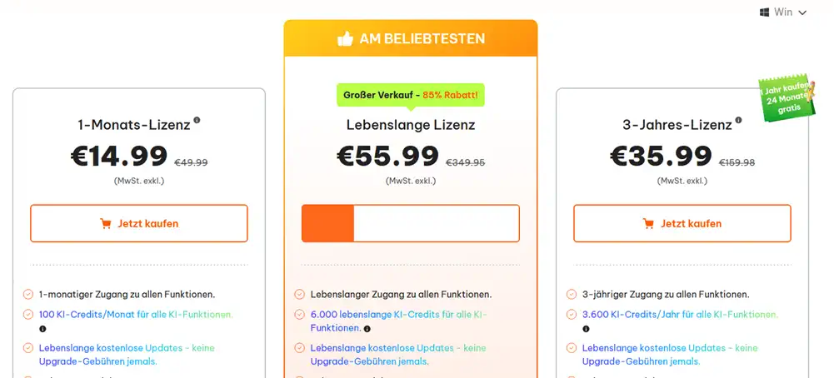
Task: Click the checkmark beside Lebenslanger Zugang zu allen Funktionen
Action: [x=299, y=295]
